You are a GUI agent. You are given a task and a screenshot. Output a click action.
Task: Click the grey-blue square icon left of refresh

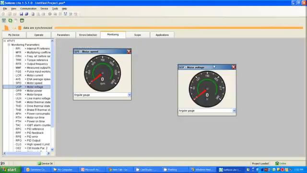4,20
